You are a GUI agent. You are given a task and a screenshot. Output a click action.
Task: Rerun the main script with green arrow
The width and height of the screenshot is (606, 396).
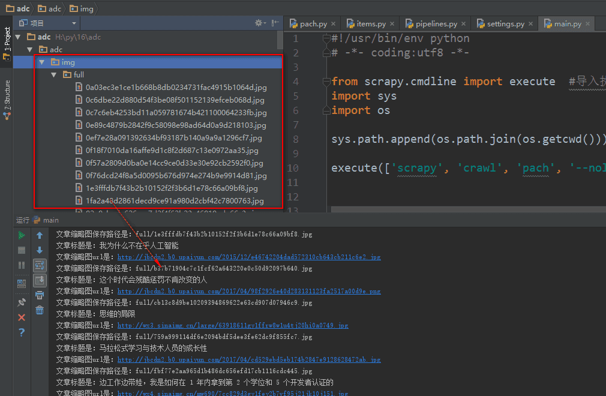(22, 235)
